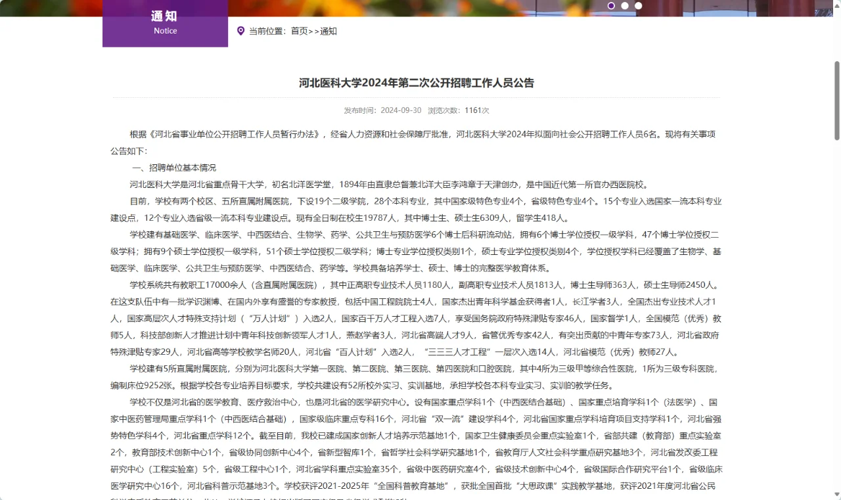Click paragraph starting 学校建有基础医学、临床医学
This screenshot has height=500, width=841.
click(x=417, y=252)
